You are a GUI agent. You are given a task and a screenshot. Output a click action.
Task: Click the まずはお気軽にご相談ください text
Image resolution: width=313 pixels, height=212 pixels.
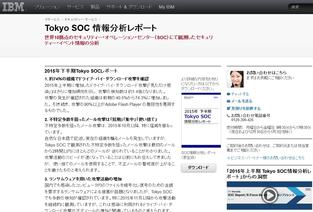pyautogui.click(x=270, y=78)
